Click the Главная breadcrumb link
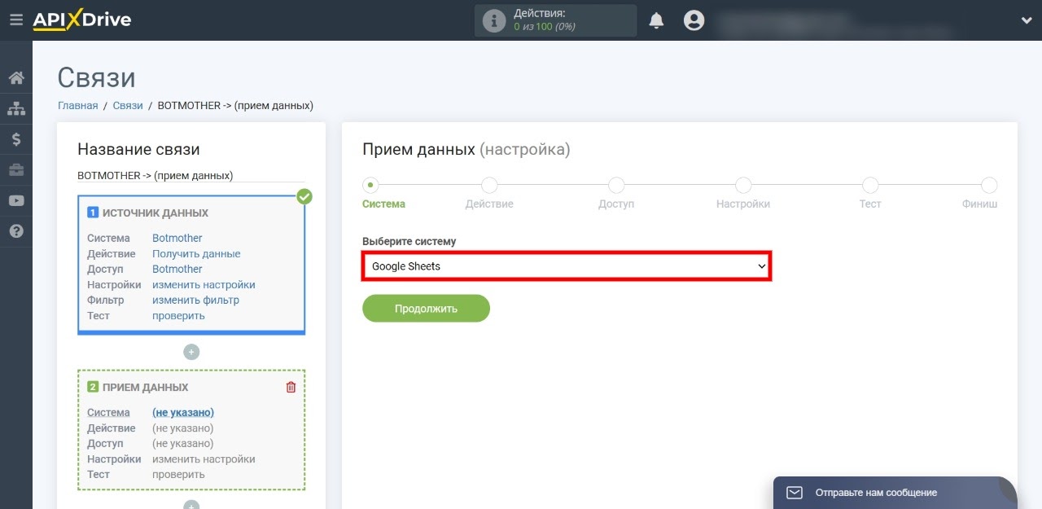Screen dimensions: 1042x509 (77, 106)
